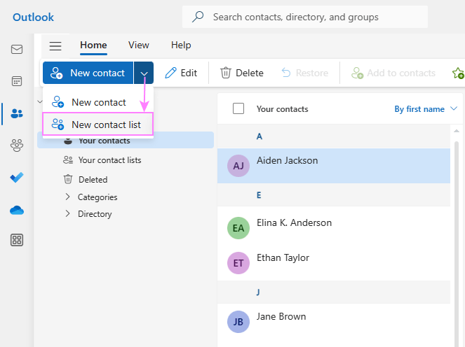Click Jane Brown's JB avatar
The image size is (465, 347).
238,322
